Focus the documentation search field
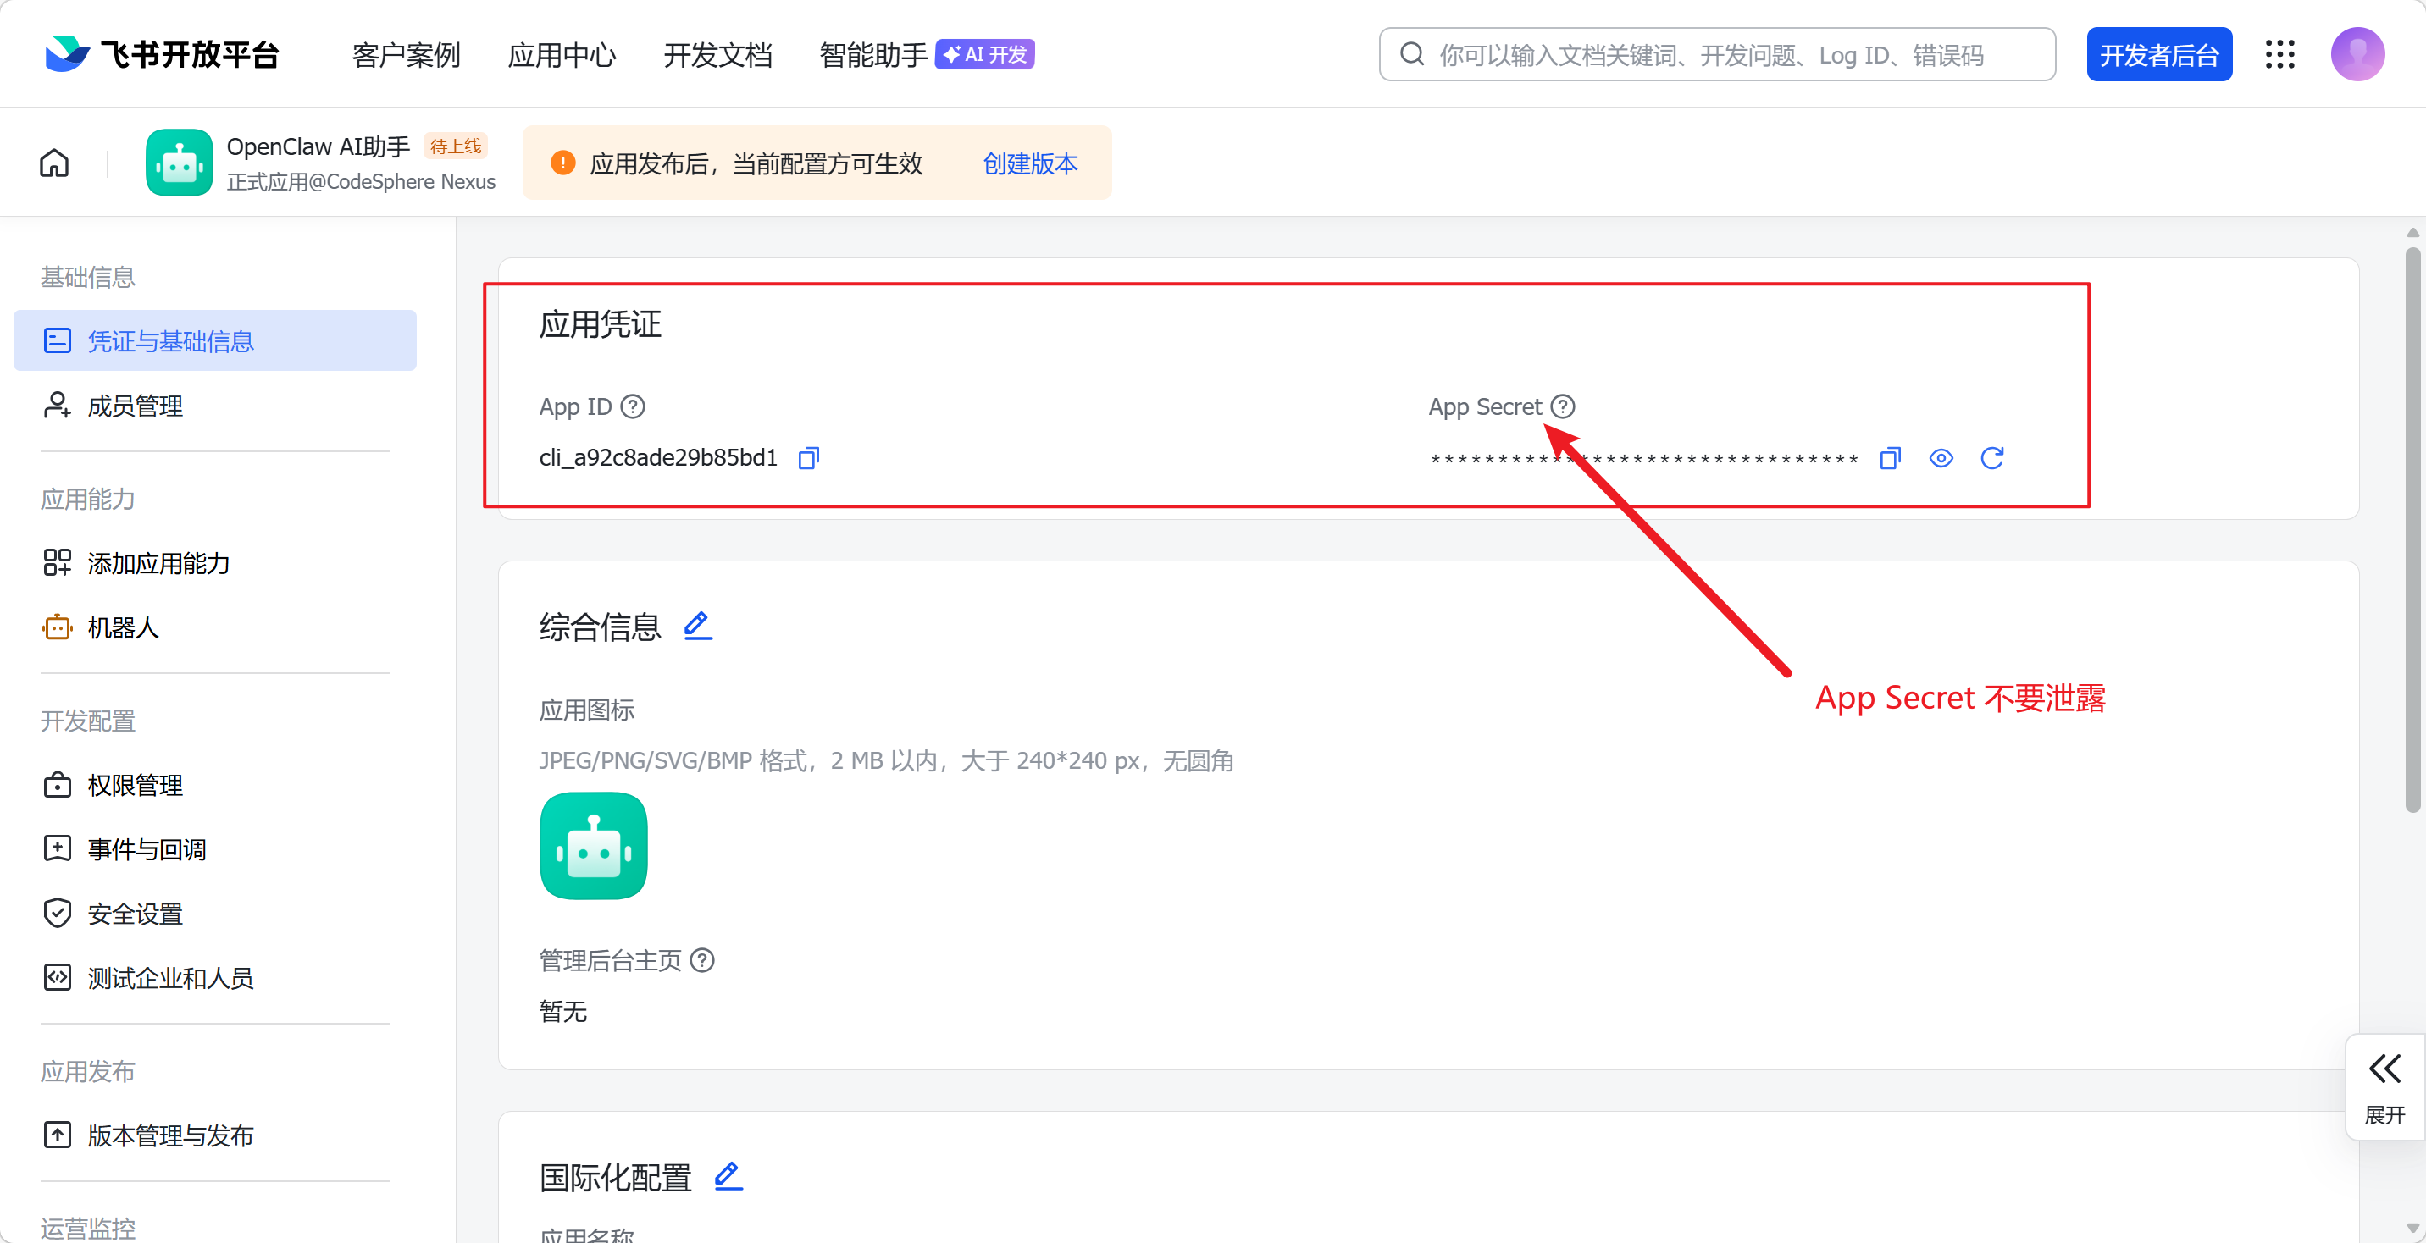 pyautogui.click(x=1714, y=55)
